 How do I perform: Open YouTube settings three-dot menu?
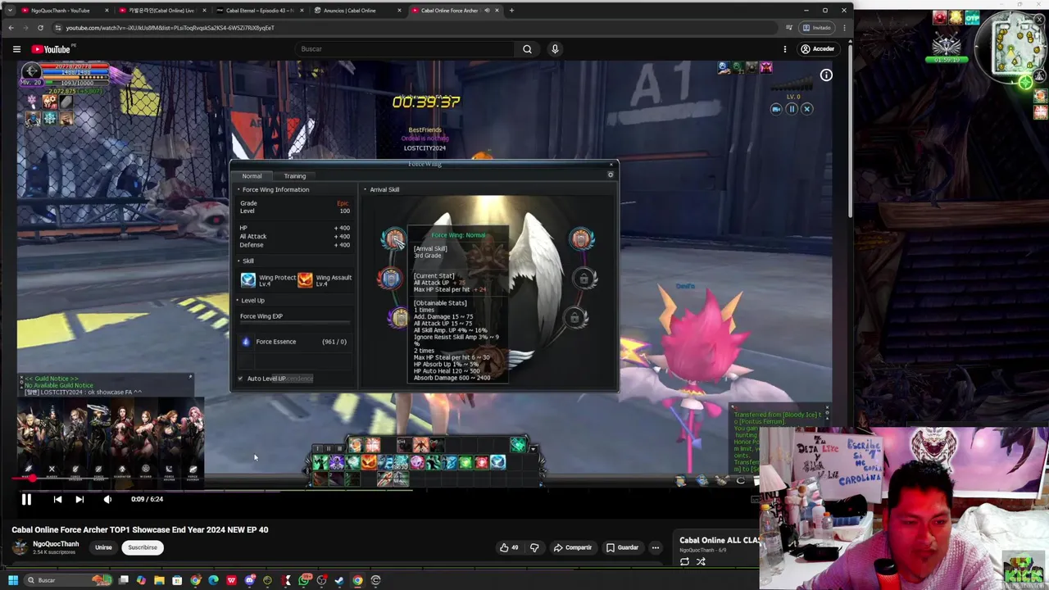(785, 49)
